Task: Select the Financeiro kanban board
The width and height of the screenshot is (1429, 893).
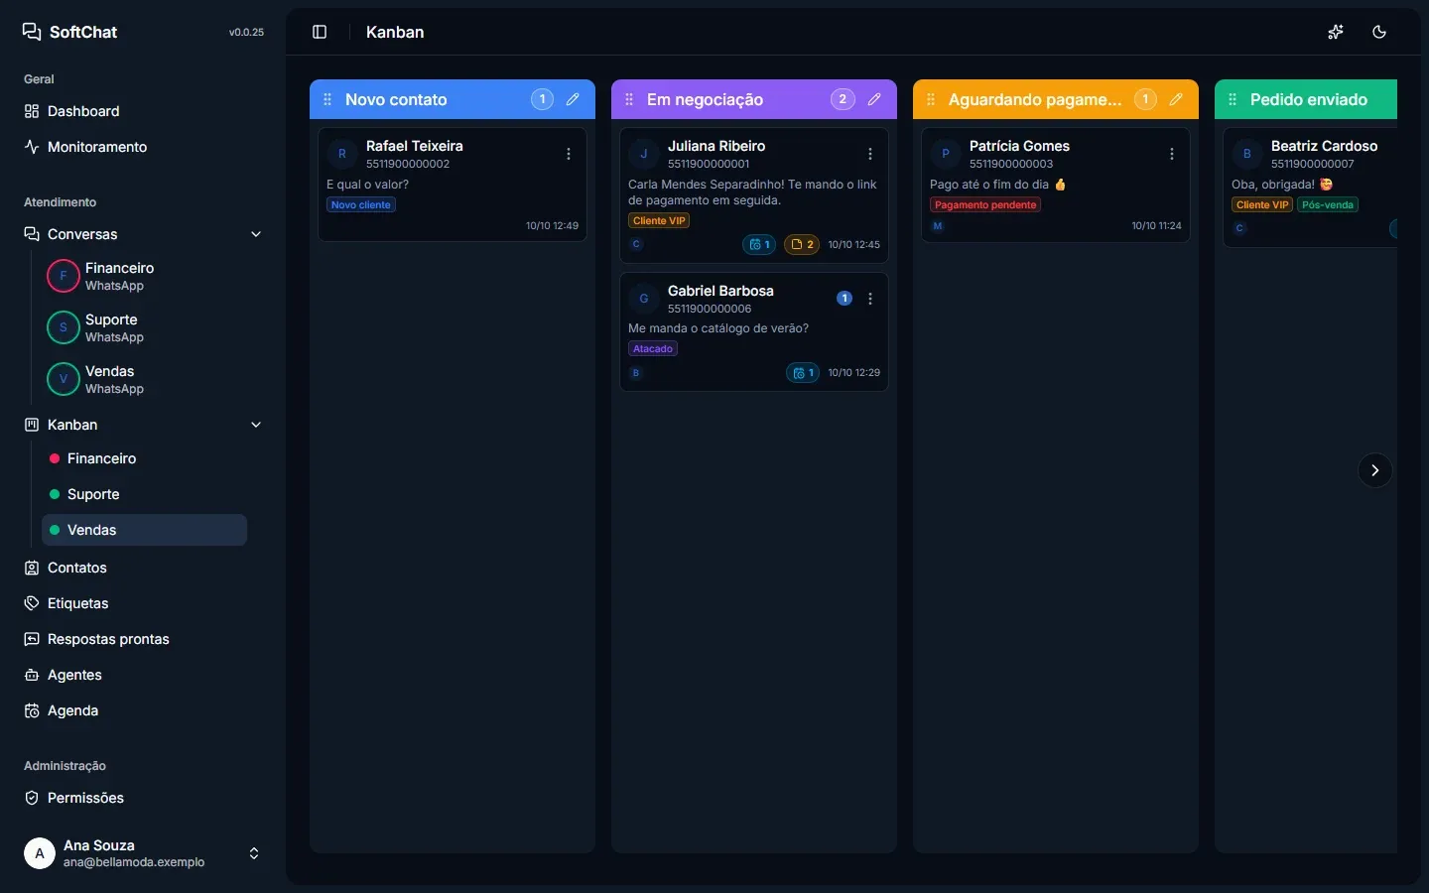Action: pyautogui.click(x=144, y=458)
